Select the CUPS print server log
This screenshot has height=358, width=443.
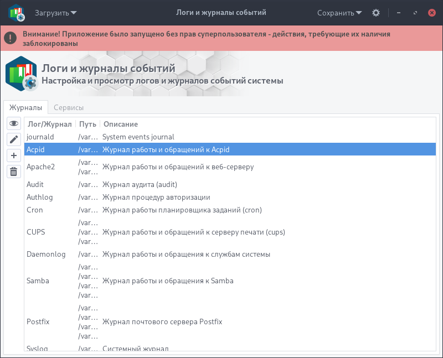pos(230,232)
